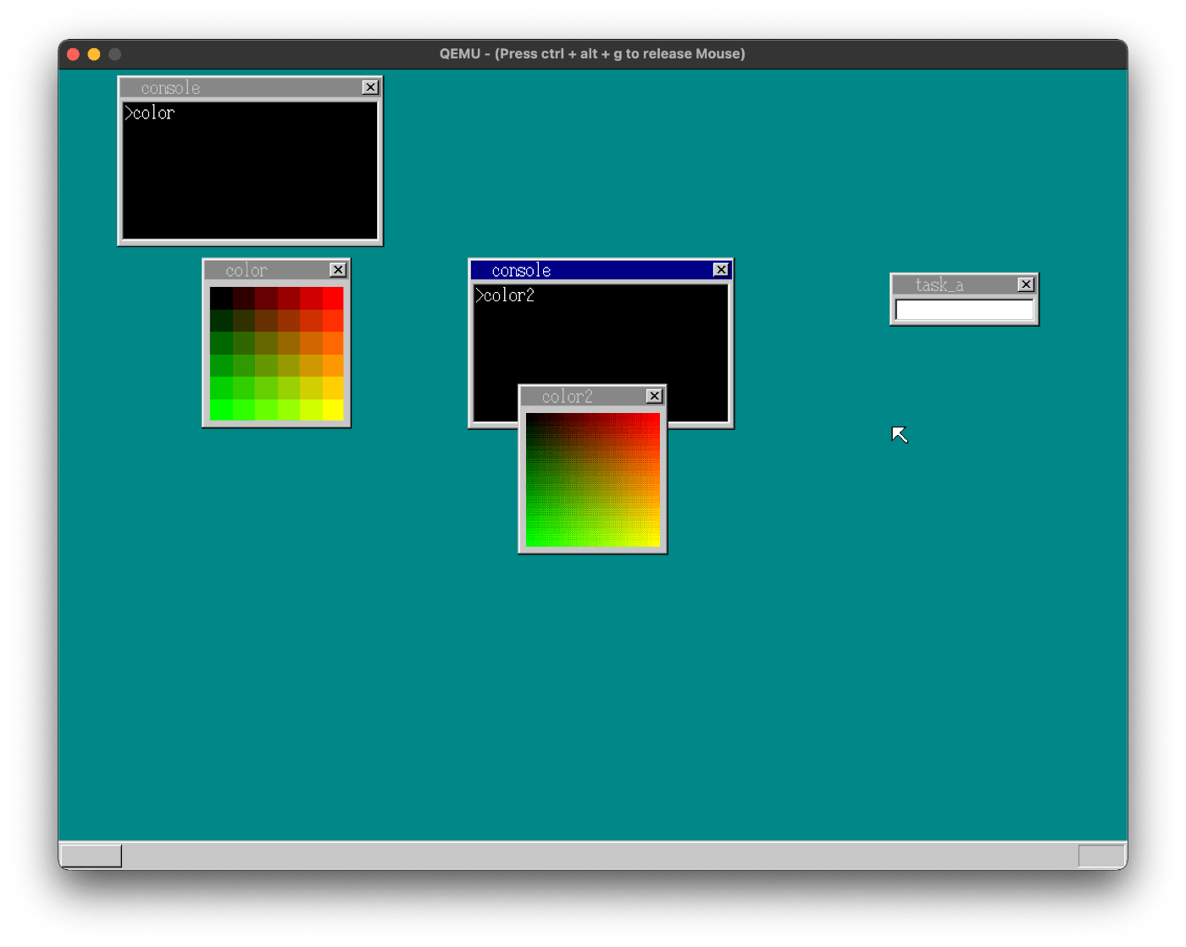The width and height of the screenshot is (1186, 947).
Task: Click the white text field in task_a
Action: click(964, 311)
